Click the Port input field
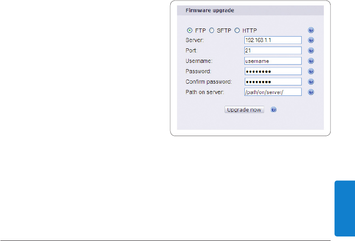The image size is (355, 241). pyautogui.click(x=273, y=51)
